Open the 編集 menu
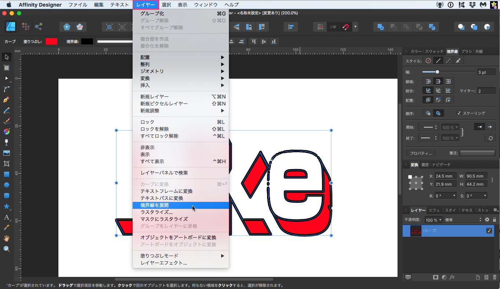Image resolution: width=500 pixels, height=289 pixels. tap(99, 5)
